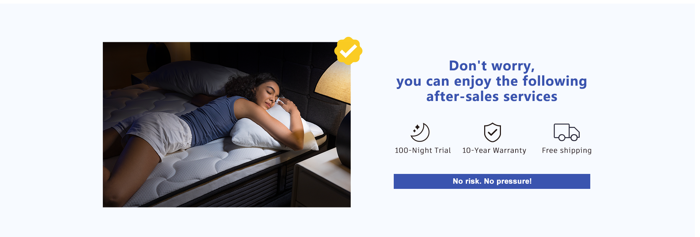Open the 10-Year Warranty label

coord(494,150)
